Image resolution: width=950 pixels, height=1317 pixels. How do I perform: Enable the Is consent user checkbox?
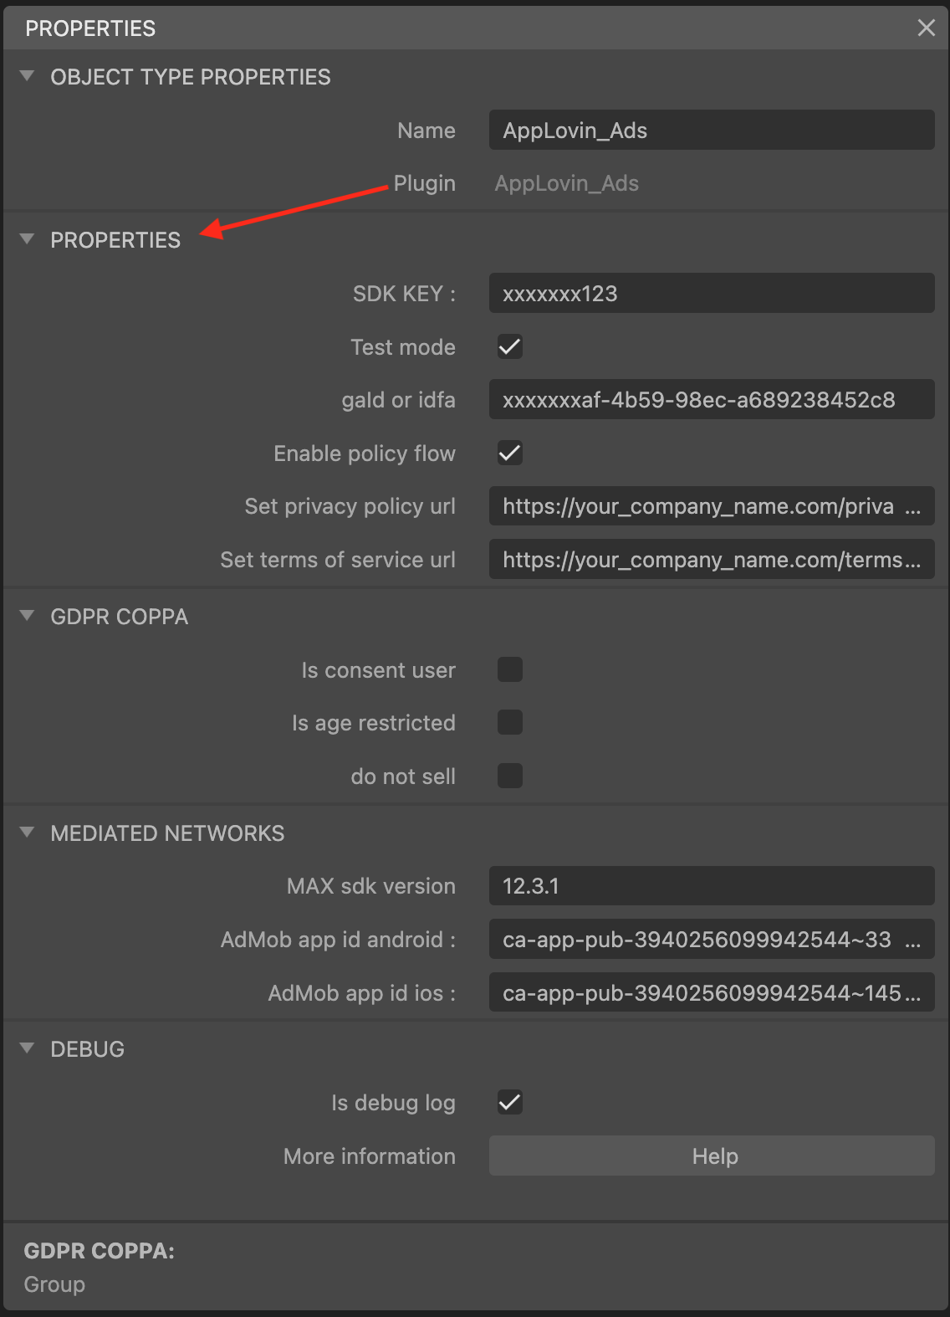[x=509, y=669]
